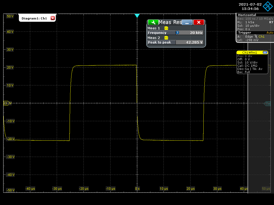
Task: Click the Meas 1 C1 source badge
Action: pos(166,28)
